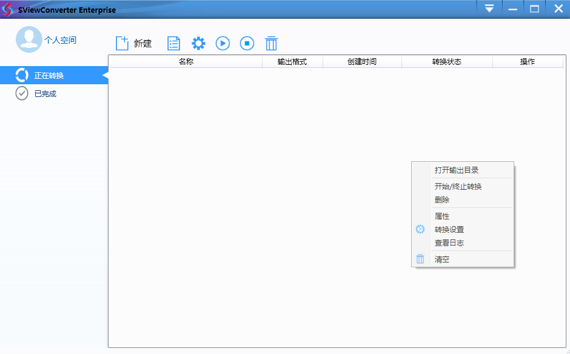The image size is (570, 354).
Task: Select 开始/终止转换 in context menu
Action: point(458,186)
